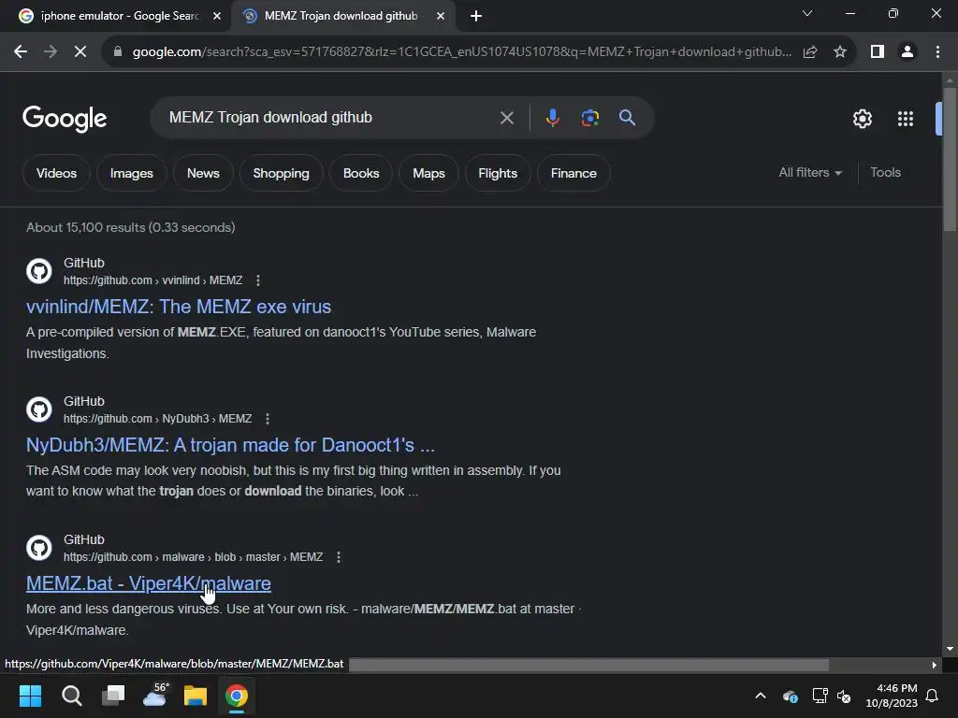The image size is (958, 718).
Task: Show hidden system tray icons
Action: coord(761,696)
